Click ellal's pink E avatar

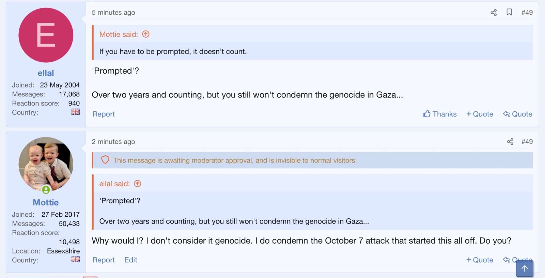click(46, 35)
